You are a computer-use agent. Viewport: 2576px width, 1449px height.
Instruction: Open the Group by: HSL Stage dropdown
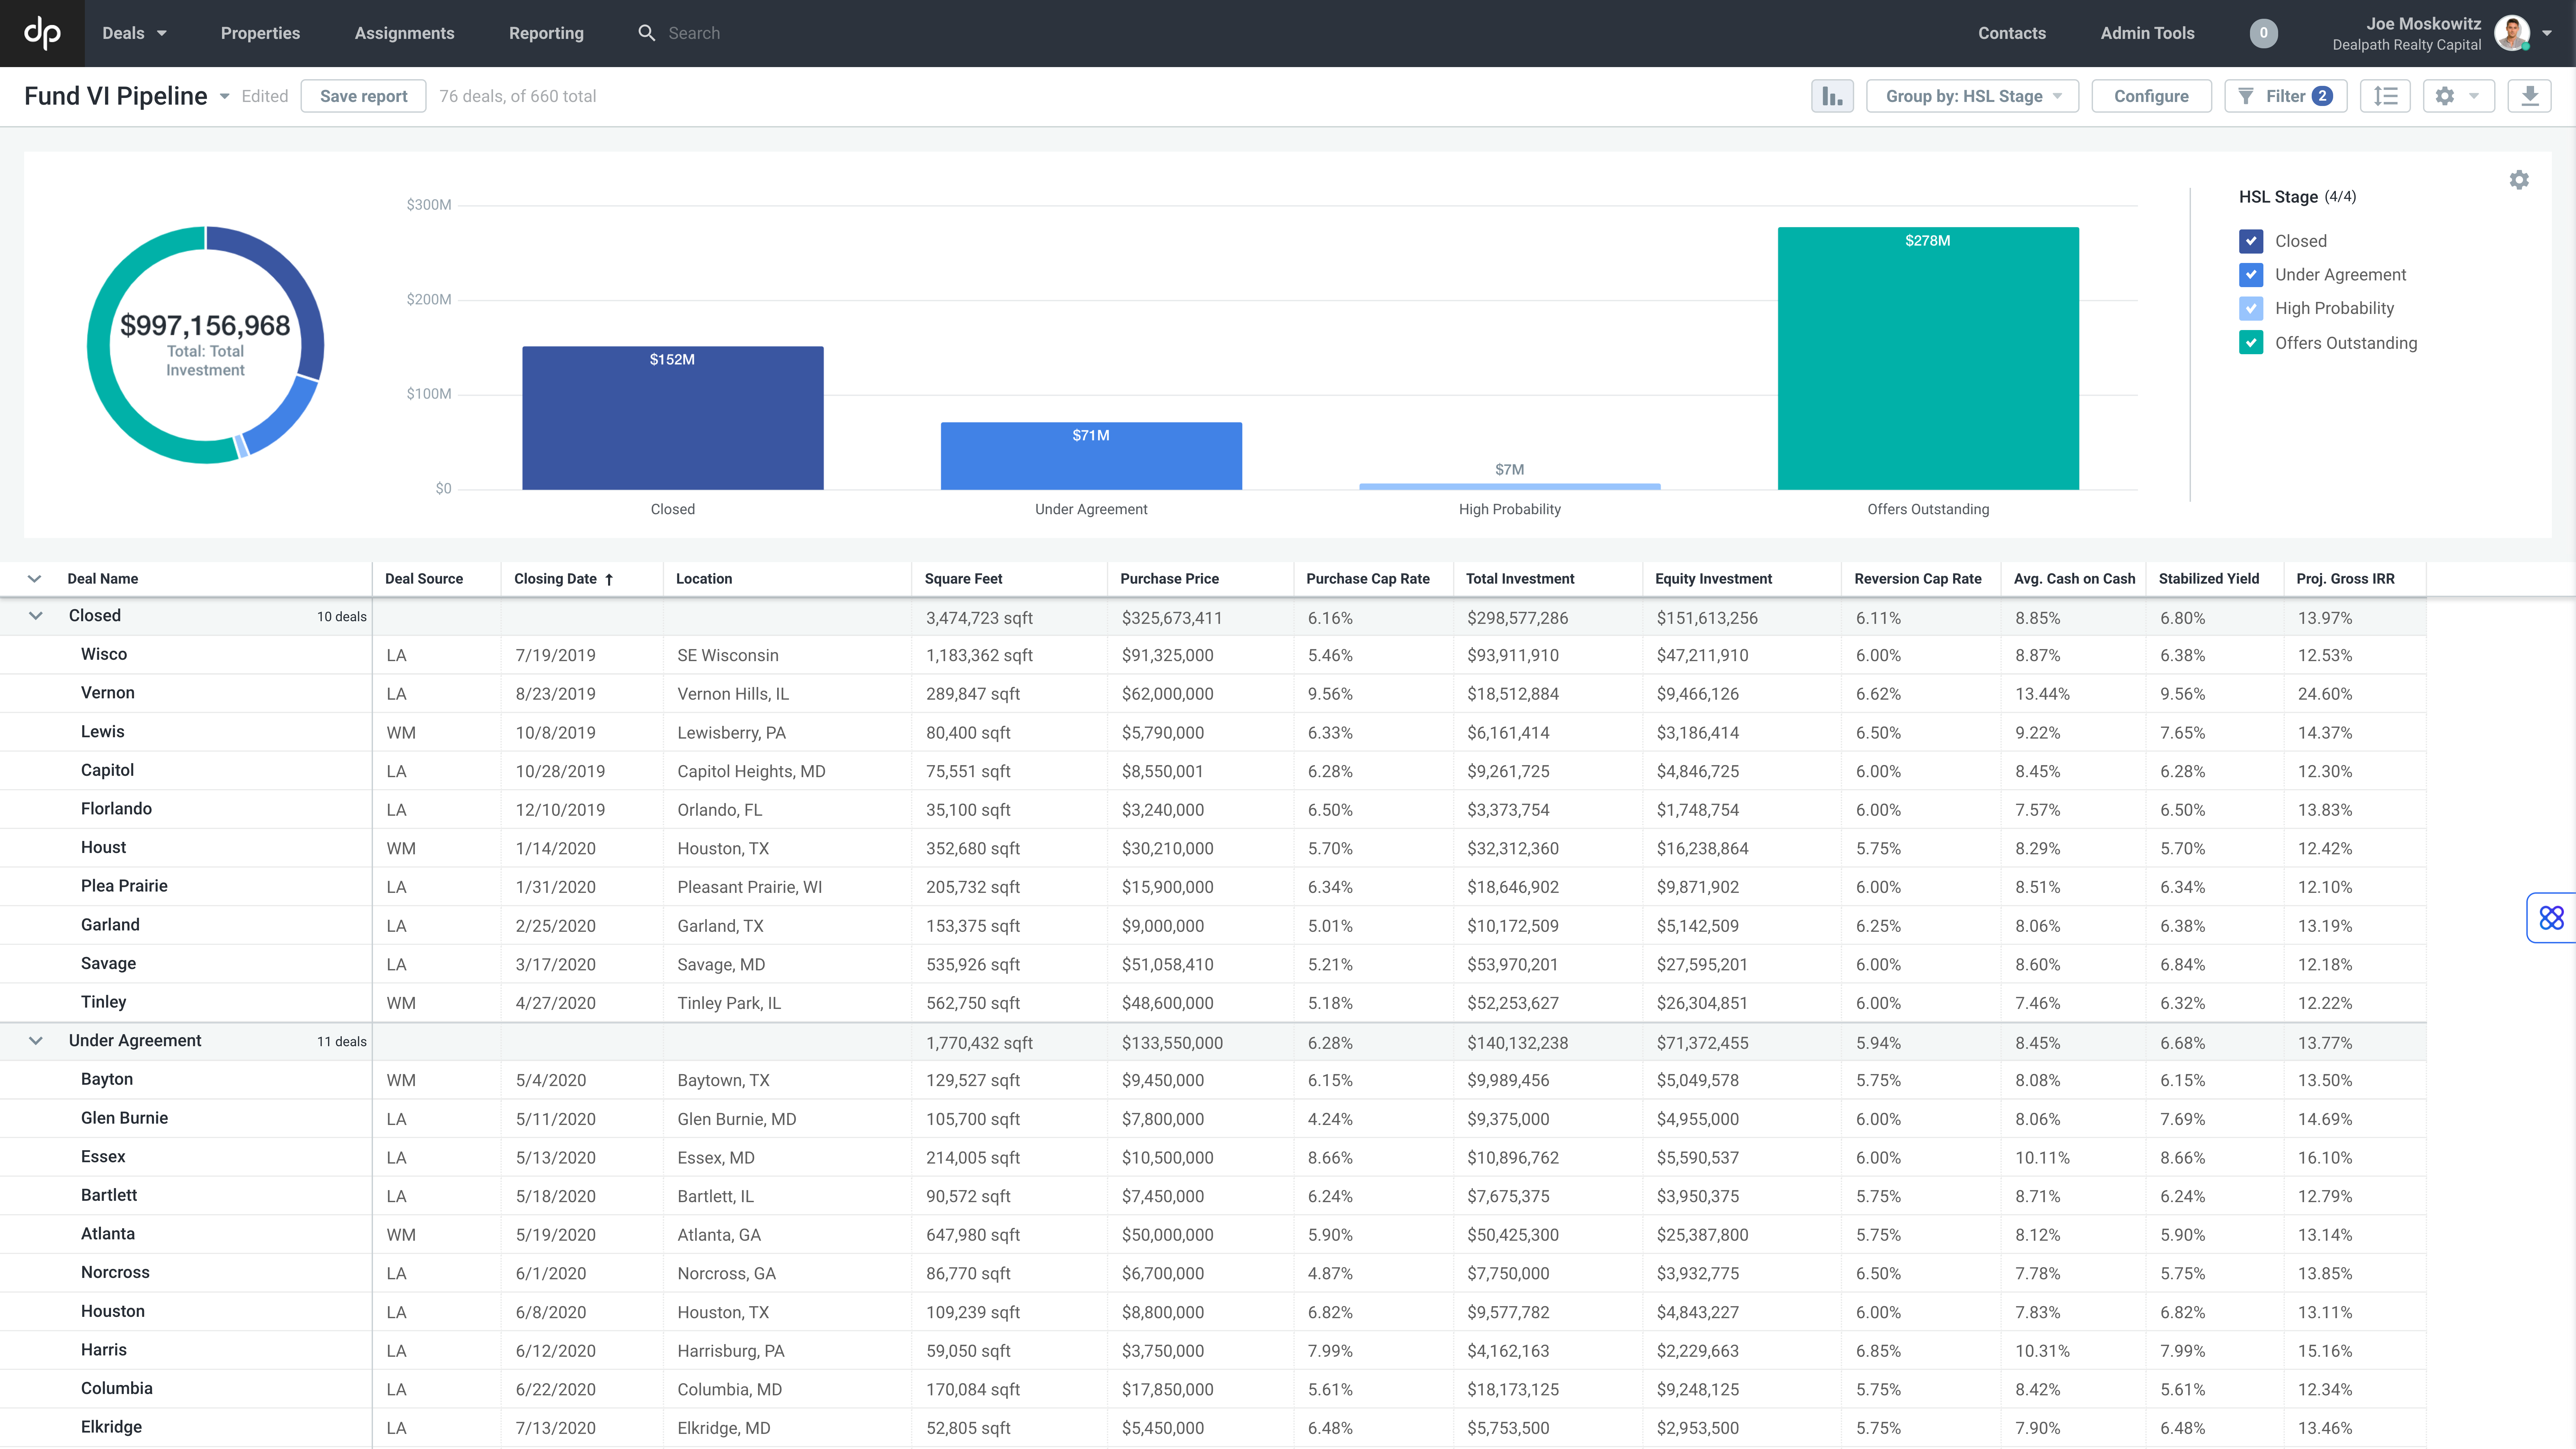(1972, 96)
